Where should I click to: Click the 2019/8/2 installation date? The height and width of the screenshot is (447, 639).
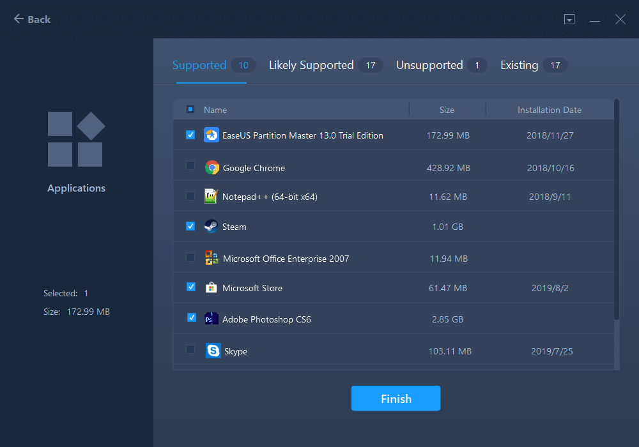(550, 288)
